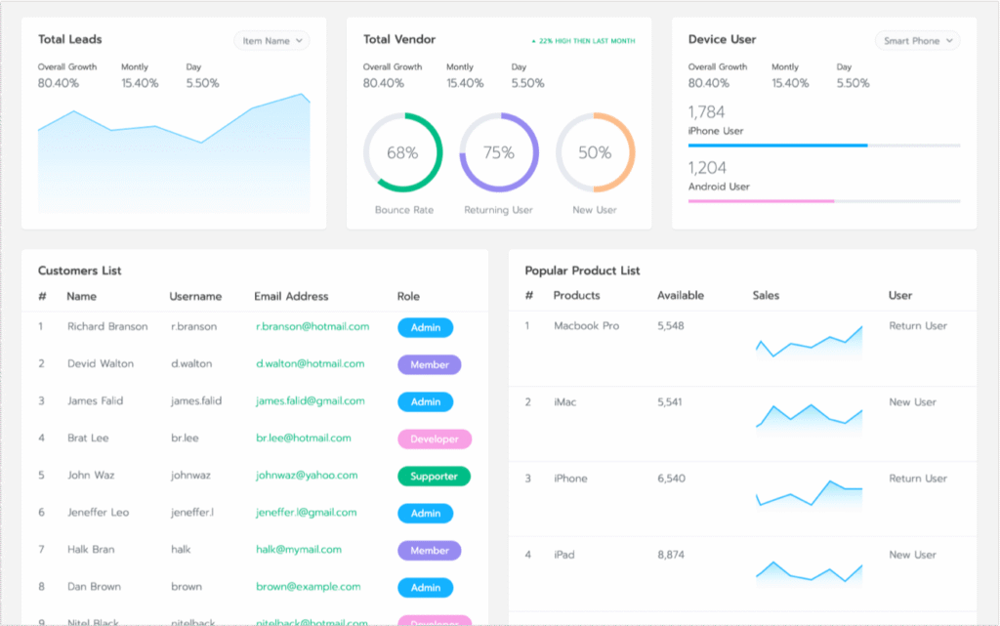
Task: Click r.branson@hotmail.com email link
Action: [312, 326]
